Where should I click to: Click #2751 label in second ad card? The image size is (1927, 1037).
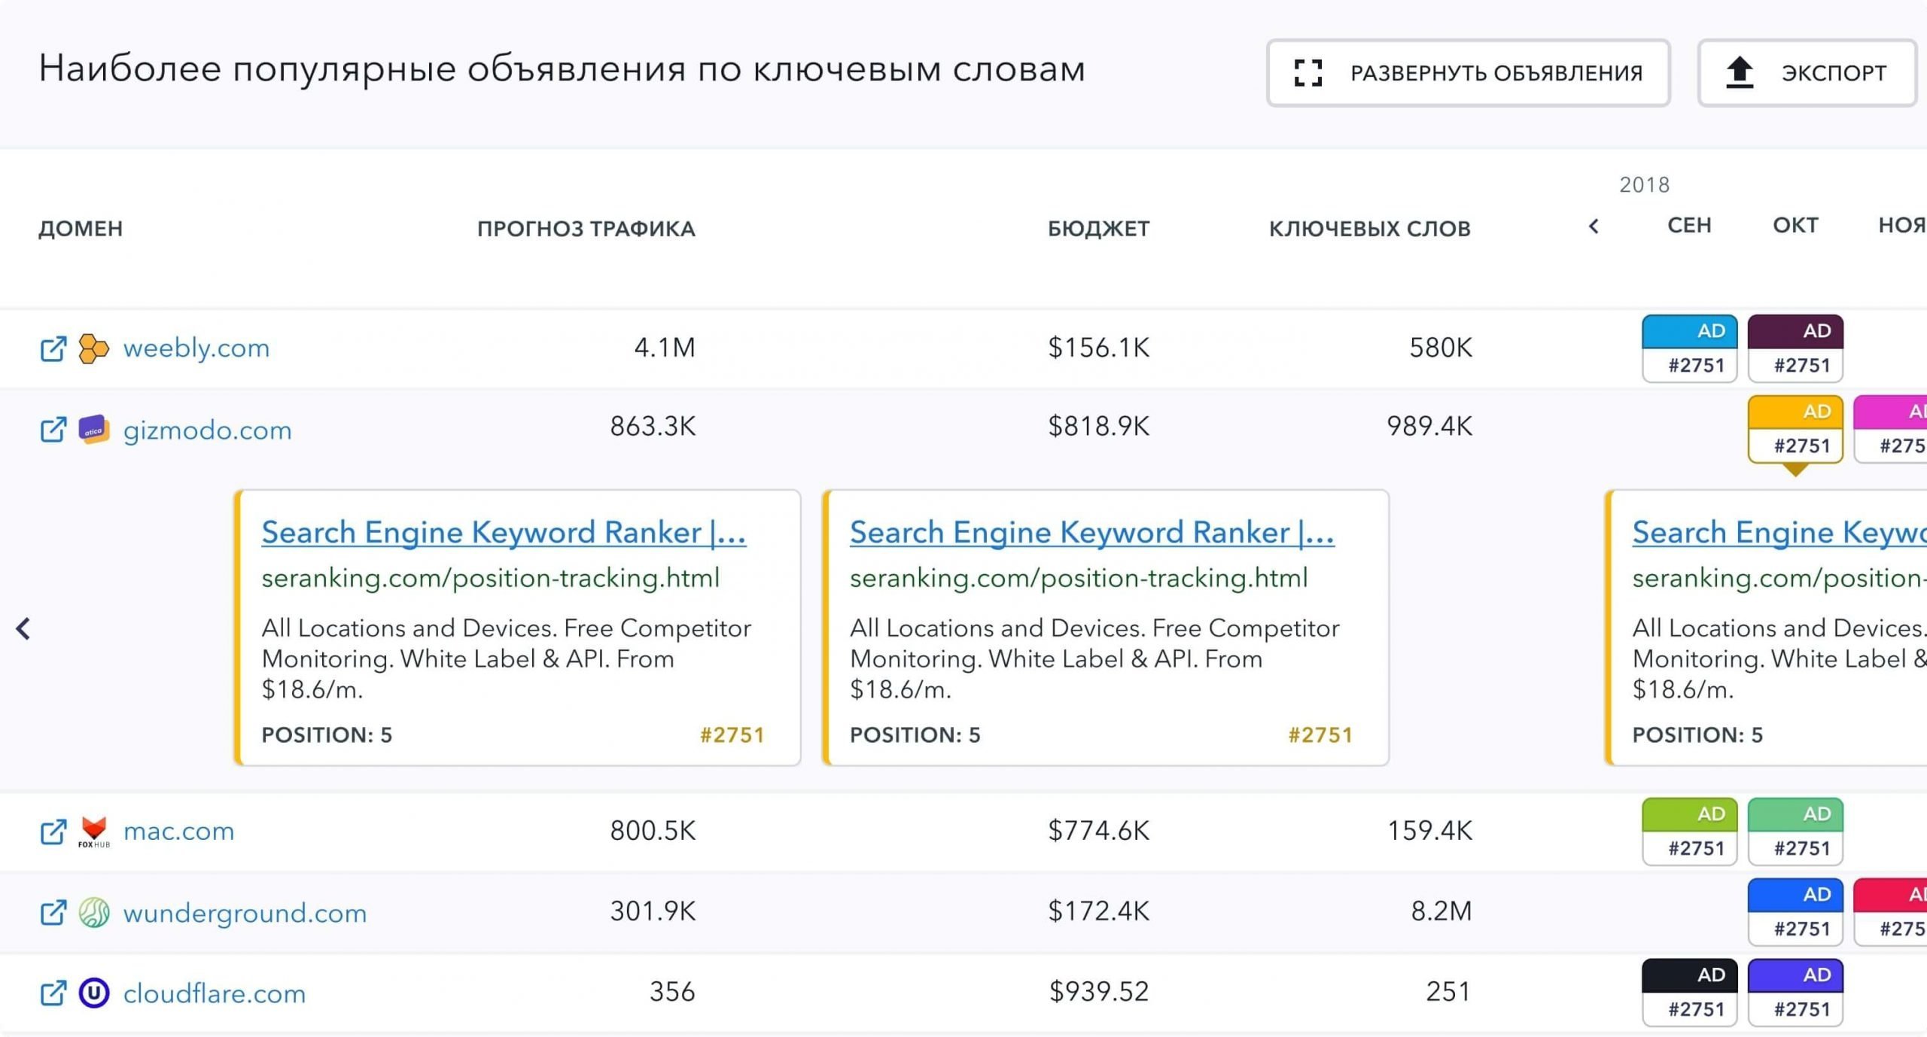coord(1321,735)
